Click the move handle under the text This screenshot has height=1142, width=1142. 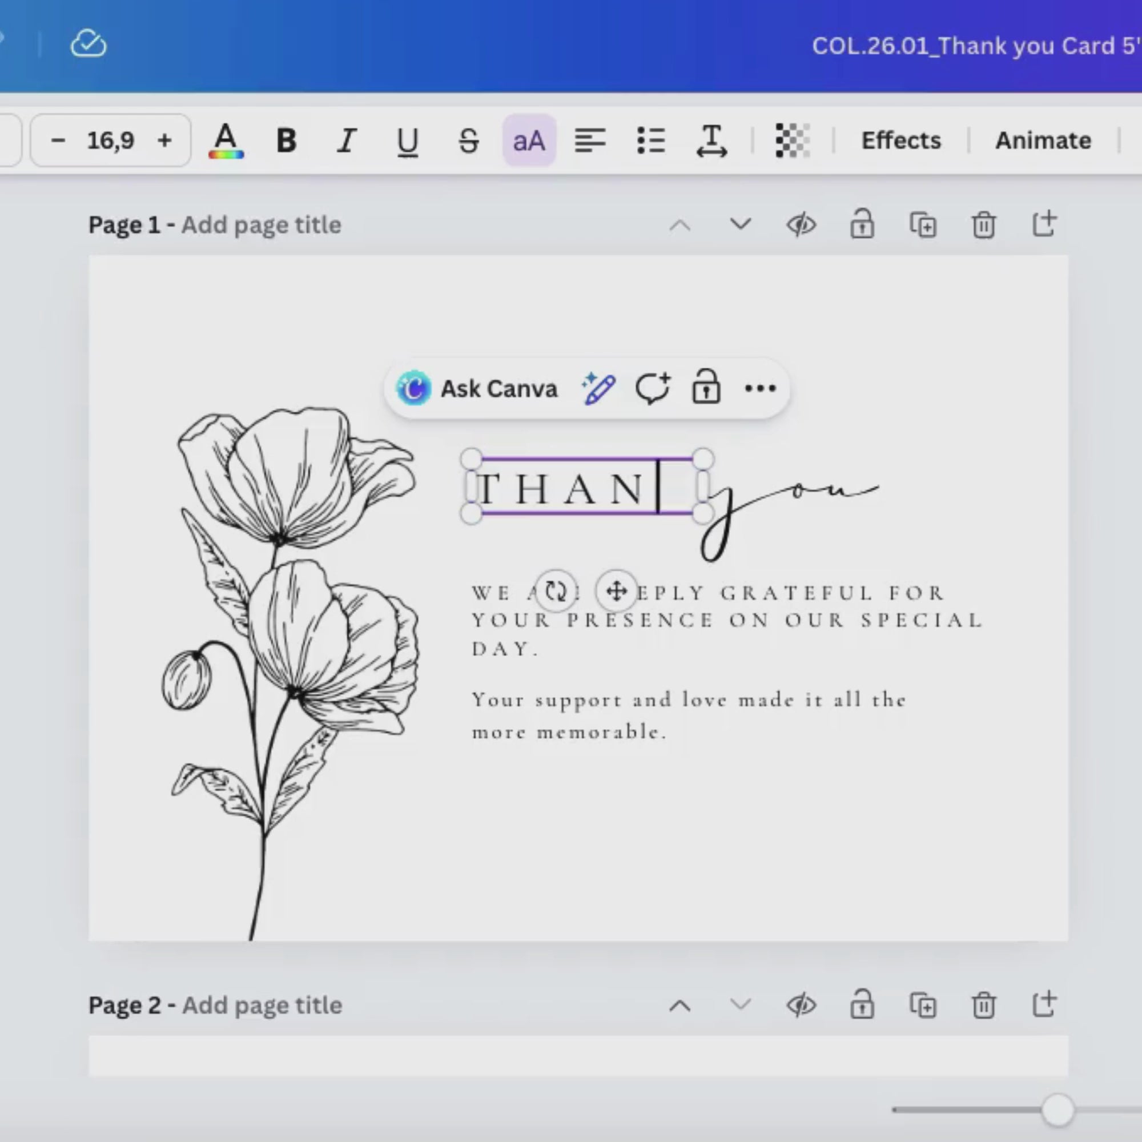tap(617, 591)
